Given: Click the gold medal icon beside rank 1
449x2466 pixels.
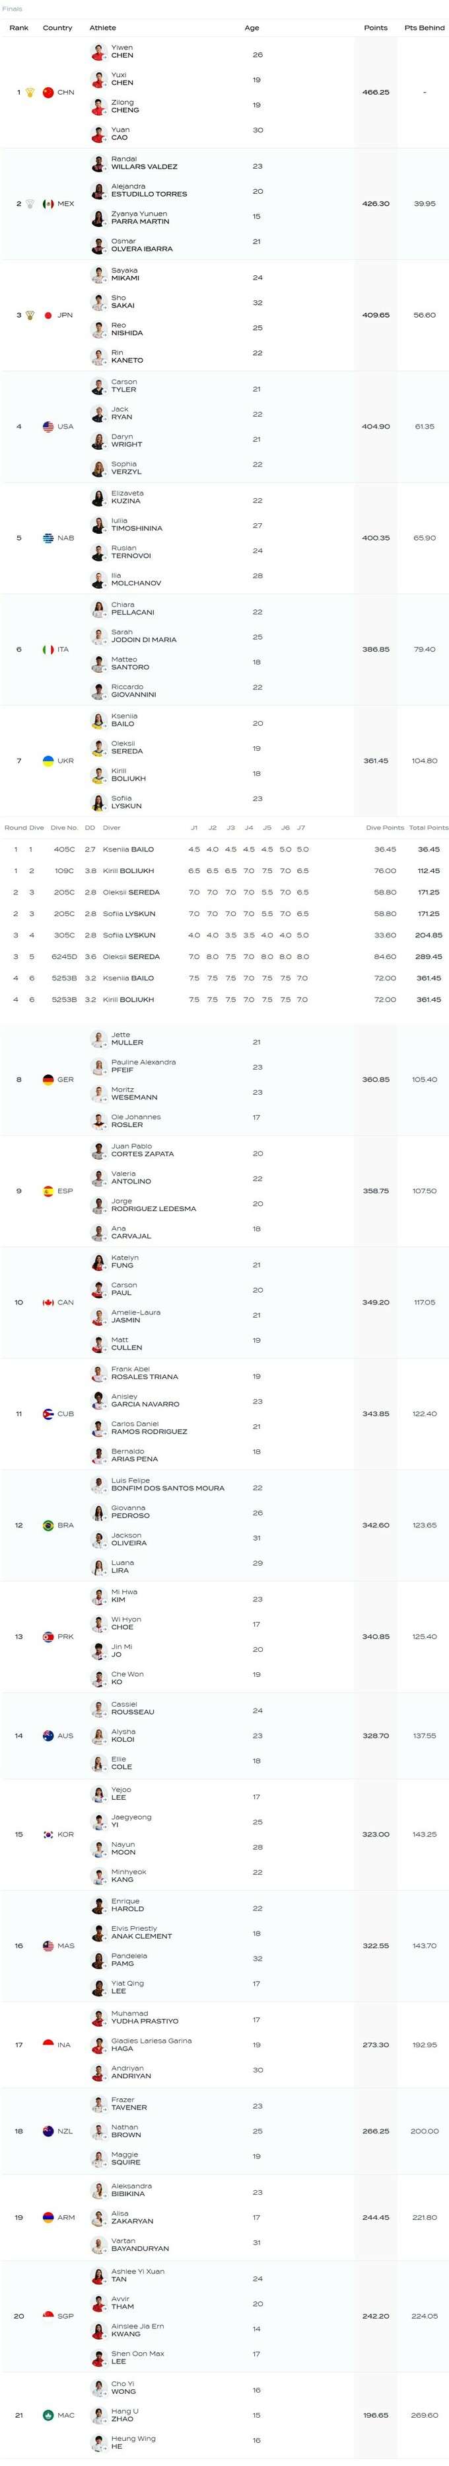Looking at the screenshot, I should tap(30, 93).
